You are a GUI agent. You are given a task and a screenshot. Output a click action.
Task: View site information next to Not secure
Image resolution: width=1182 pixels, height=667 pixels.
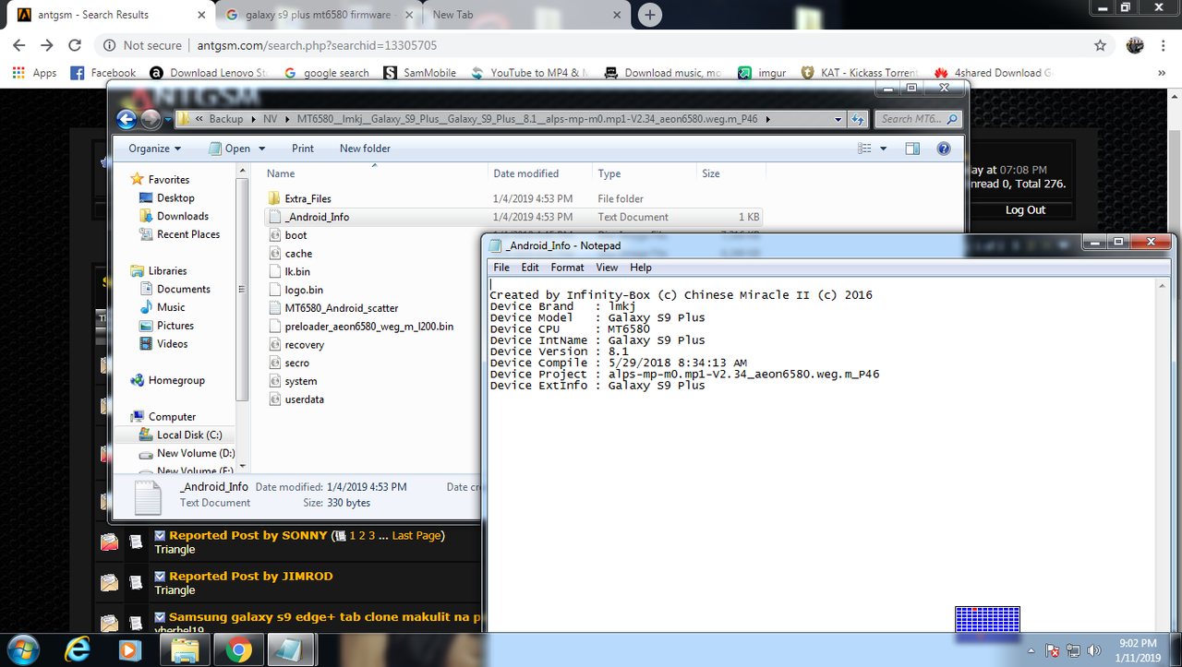coord(109,45)
